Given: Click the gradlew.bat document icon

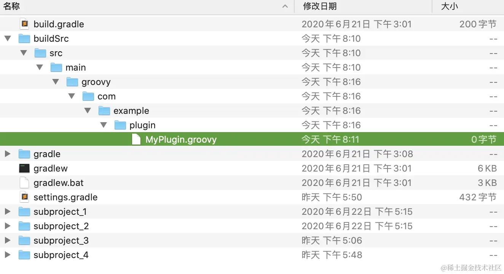Looking at the screenshot, I should [x=24, y=183].
